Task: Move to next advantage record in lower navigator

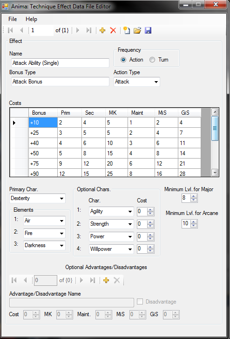Action: (x=81, y=280)
